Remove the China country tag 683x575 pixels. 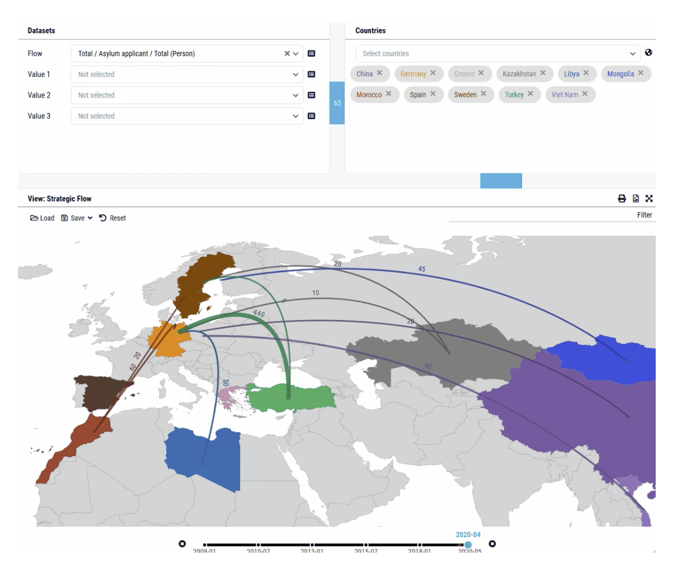[x=379, y=73]
